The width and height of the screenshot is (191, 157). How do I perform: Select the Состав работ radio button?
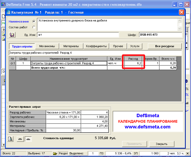tap(34, 27)
